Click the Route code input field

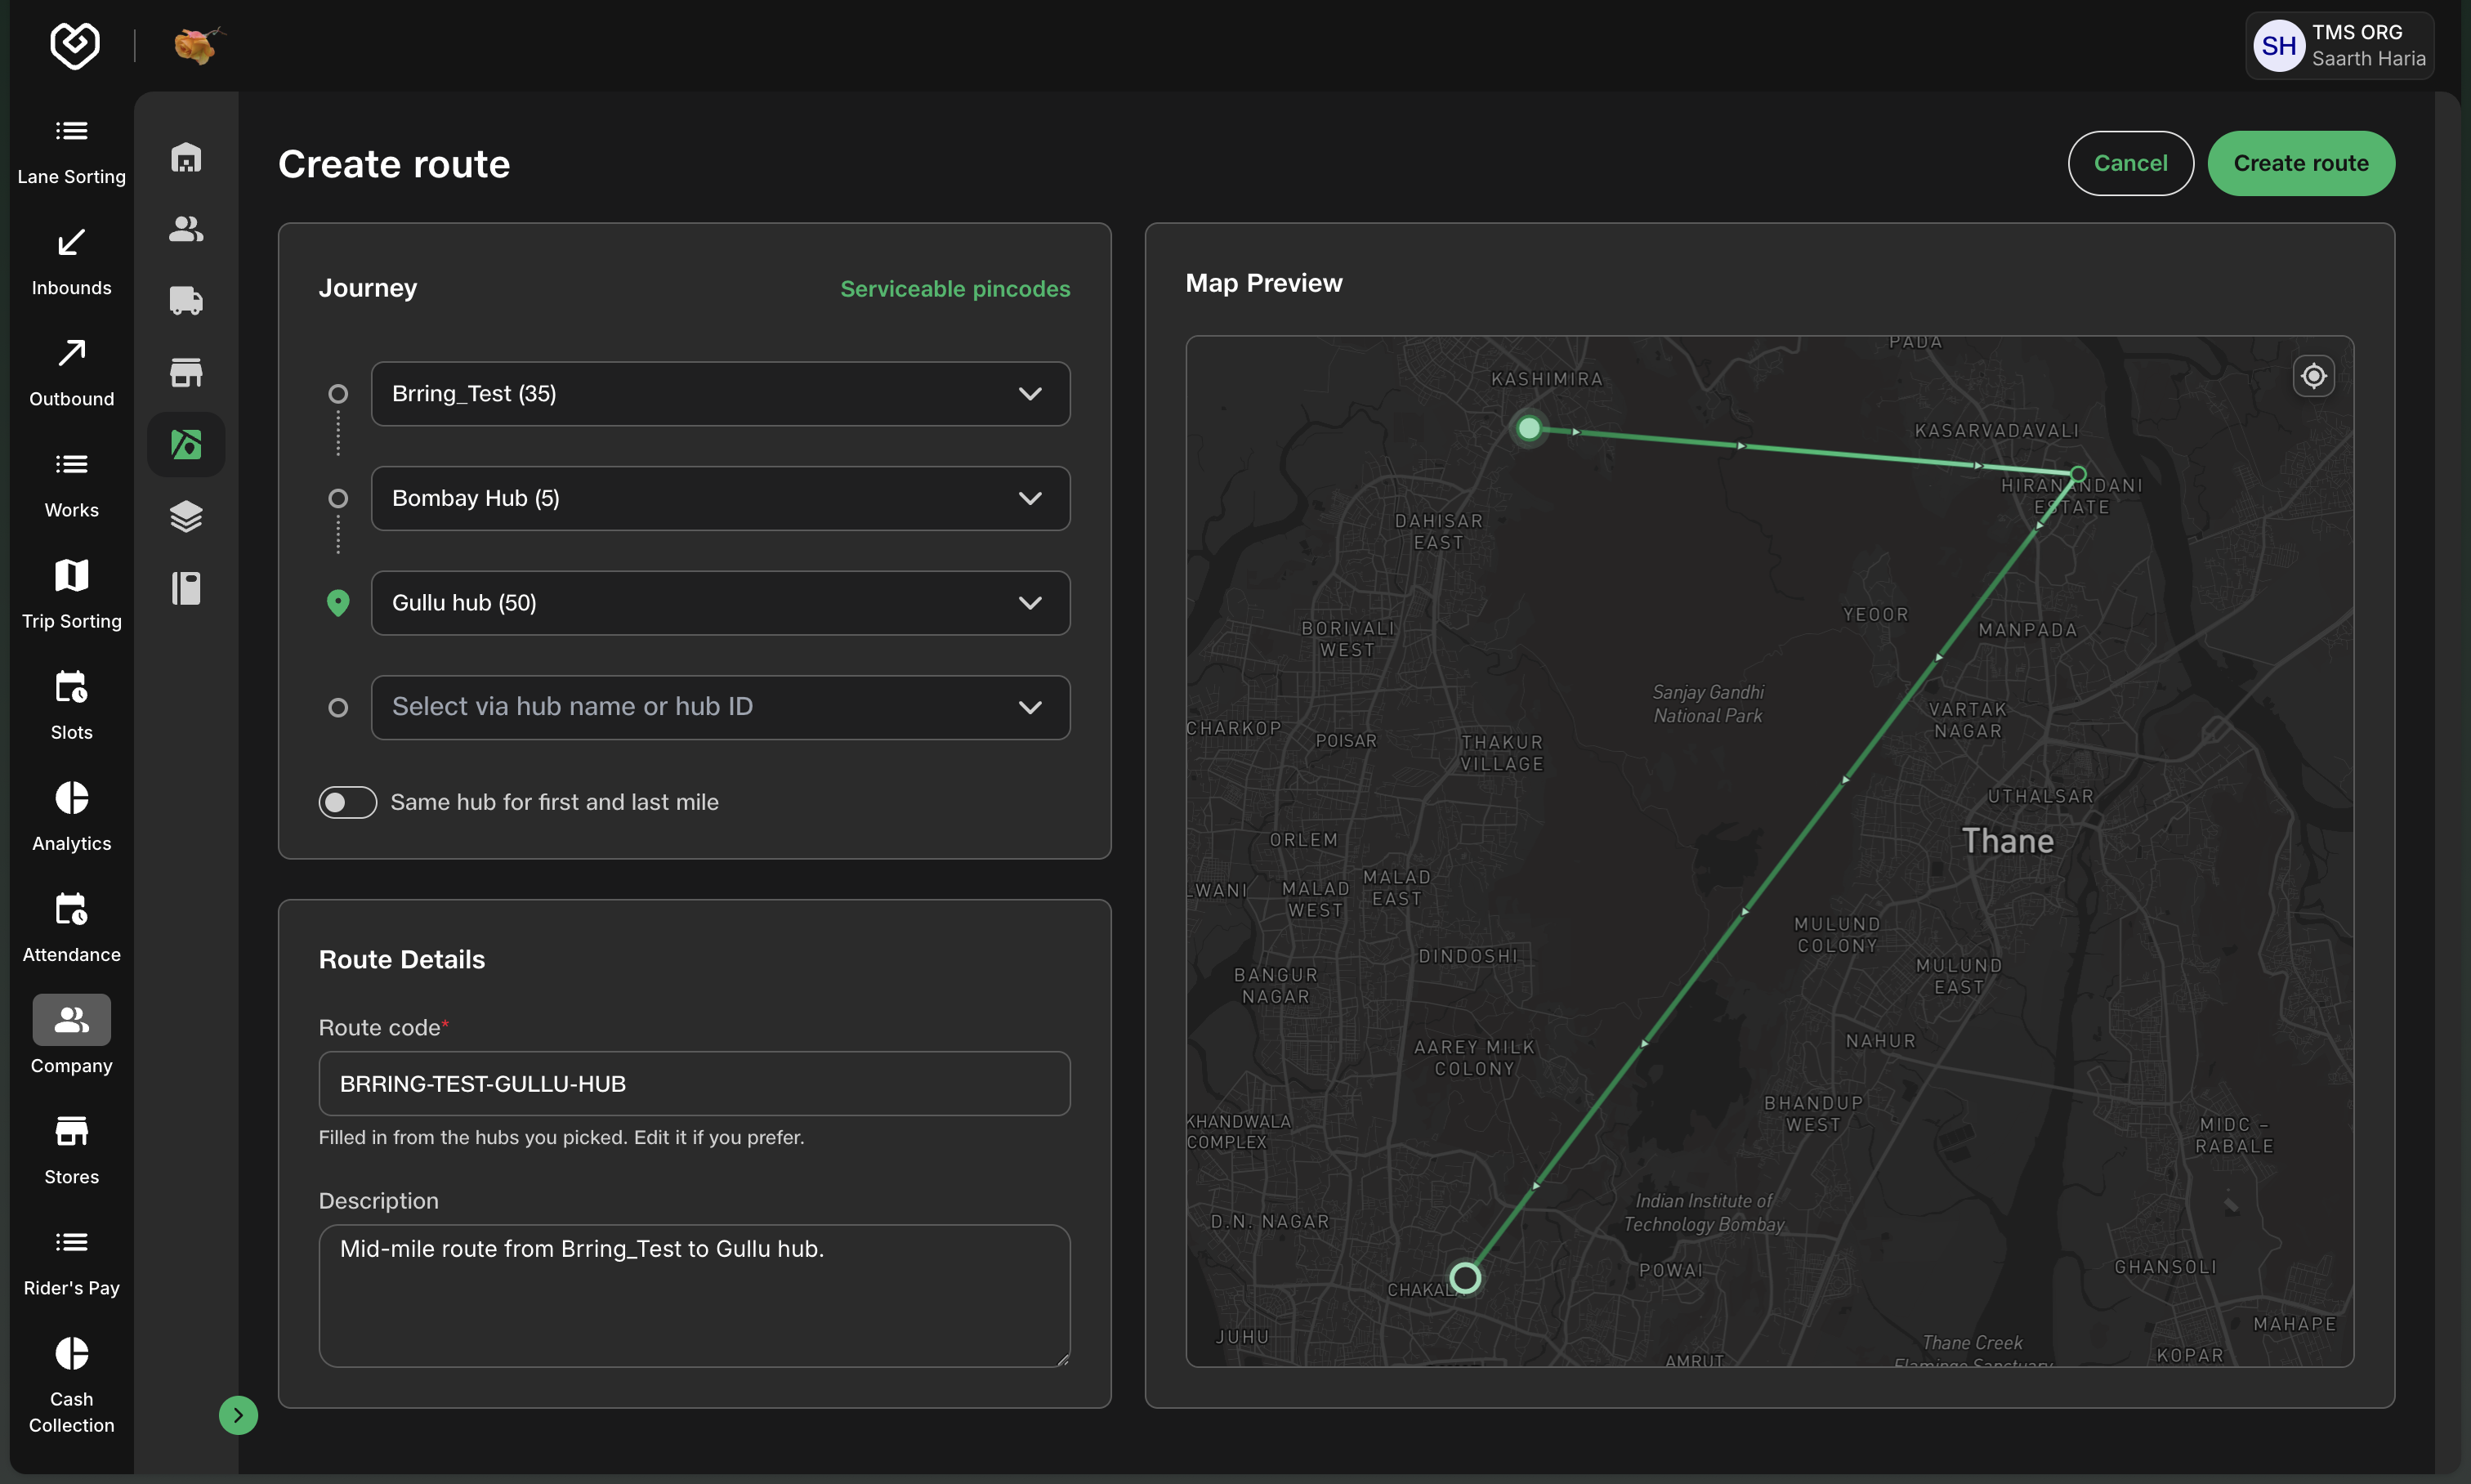pos(694,1083)
